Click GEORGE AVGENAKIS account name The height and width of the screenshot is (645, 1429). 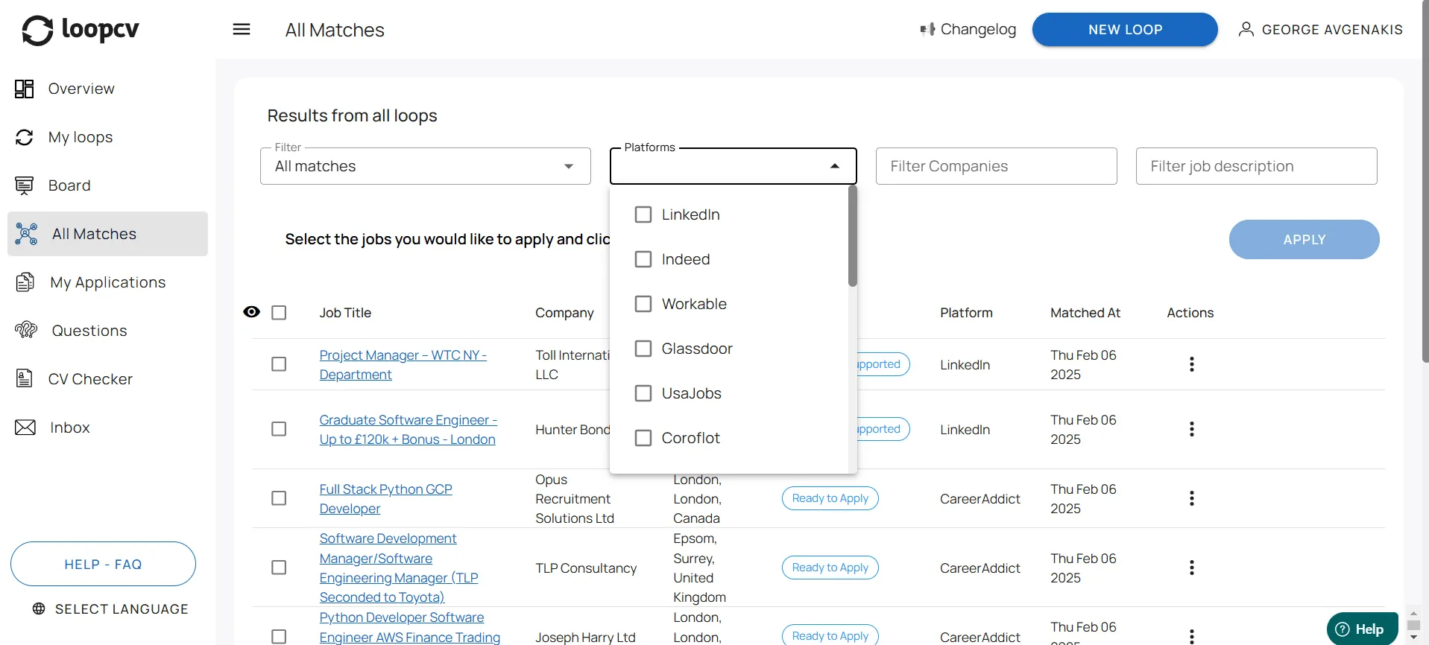(x=1332, y=30)
